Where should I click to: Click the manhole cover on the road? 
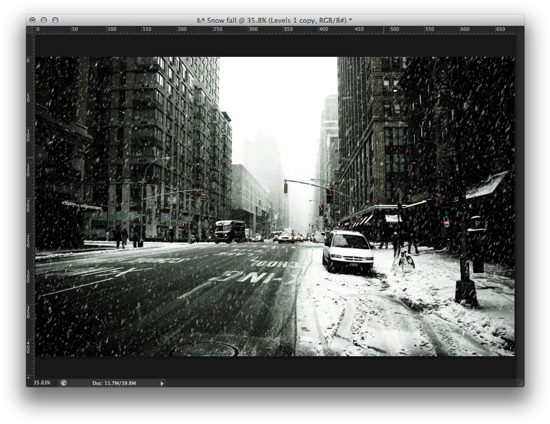[205, 349]
